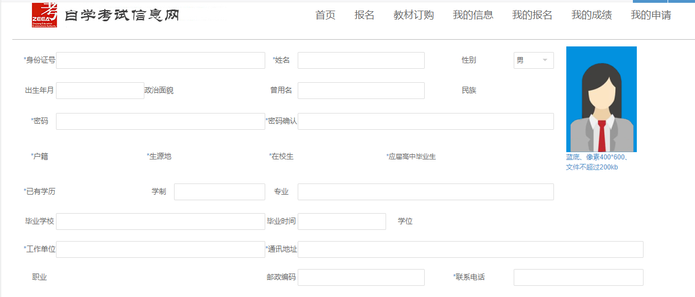Viewport: 695px width, 297px height.
Task: Focus the 密码 password field
Action: (160, 121)
